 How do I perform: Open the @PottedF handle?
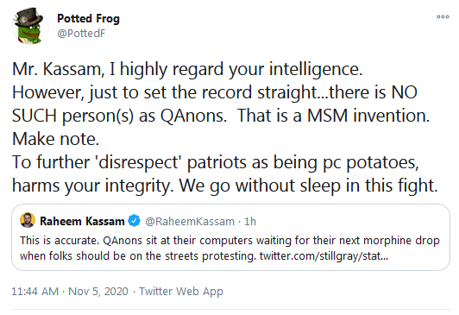click(81, 34)
